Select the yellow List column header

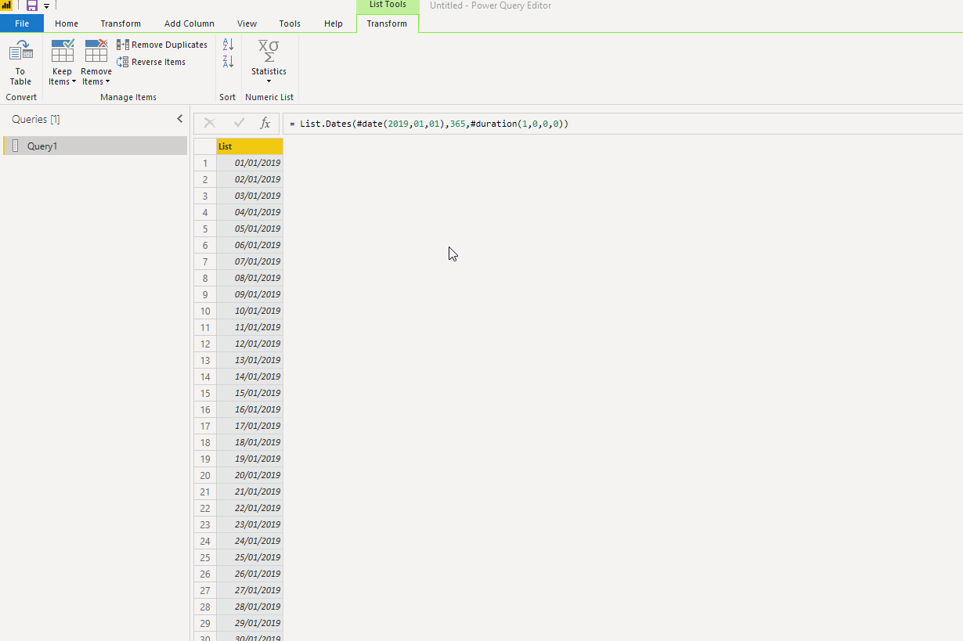[x=249, y=146]
